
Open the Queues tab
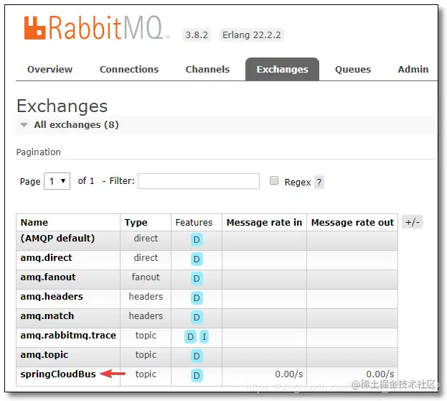[353, 70]
